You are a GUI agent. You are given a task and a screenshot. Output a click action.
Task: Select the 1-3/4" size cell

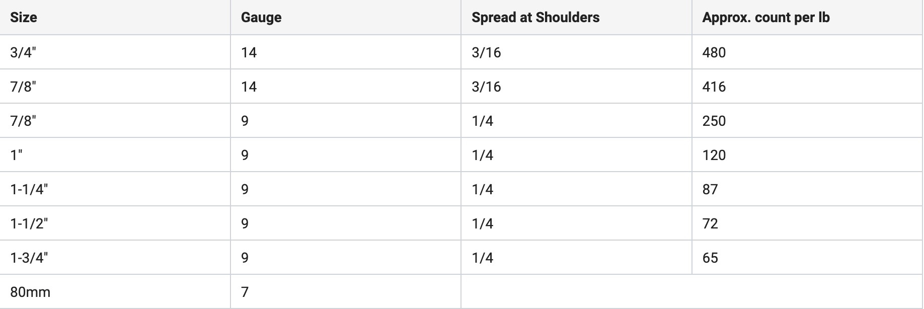[29, 258]
